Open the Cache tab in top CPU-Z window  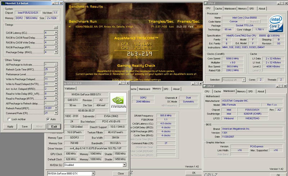coord(219,9)
